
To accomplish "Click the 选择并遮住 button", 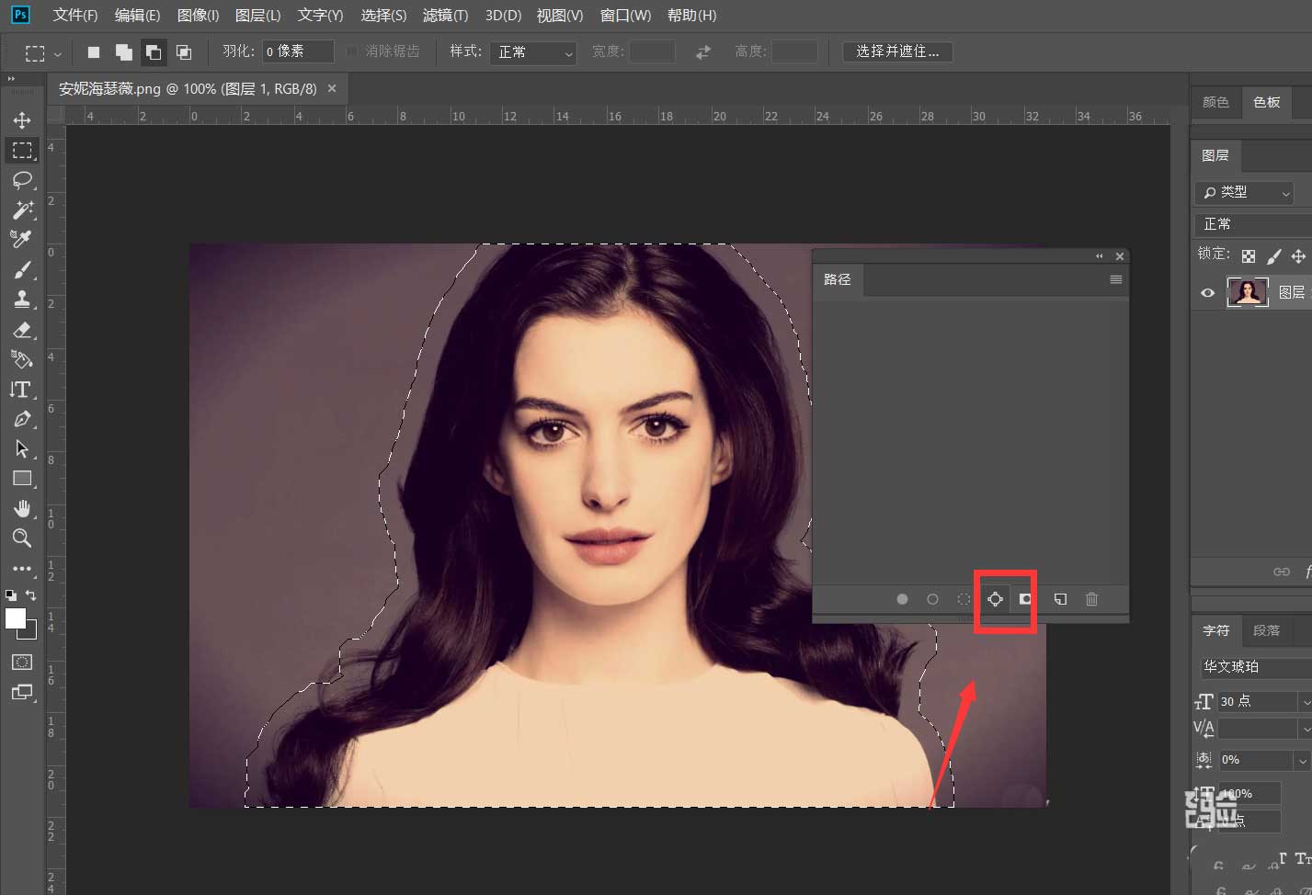I will [897, 51].
